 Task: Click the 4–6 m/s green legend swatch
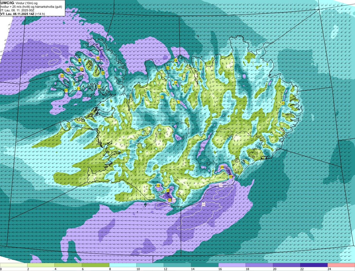click(x=68, y=265)
